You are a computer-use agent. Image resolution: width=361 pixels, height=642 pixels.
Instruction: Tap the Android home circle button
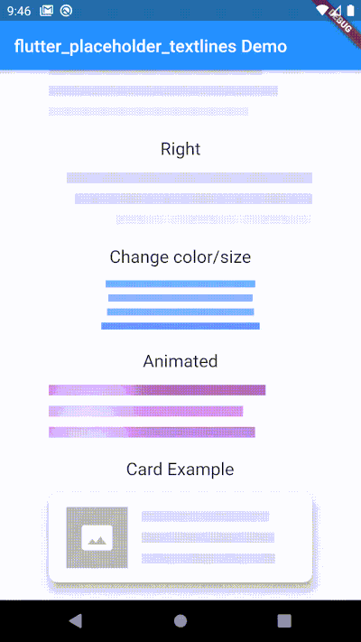(x=180, y=620)
